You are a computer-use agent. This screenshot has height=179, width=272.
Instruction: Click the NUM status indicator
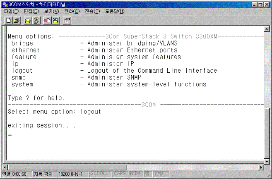tap(136, 174)
